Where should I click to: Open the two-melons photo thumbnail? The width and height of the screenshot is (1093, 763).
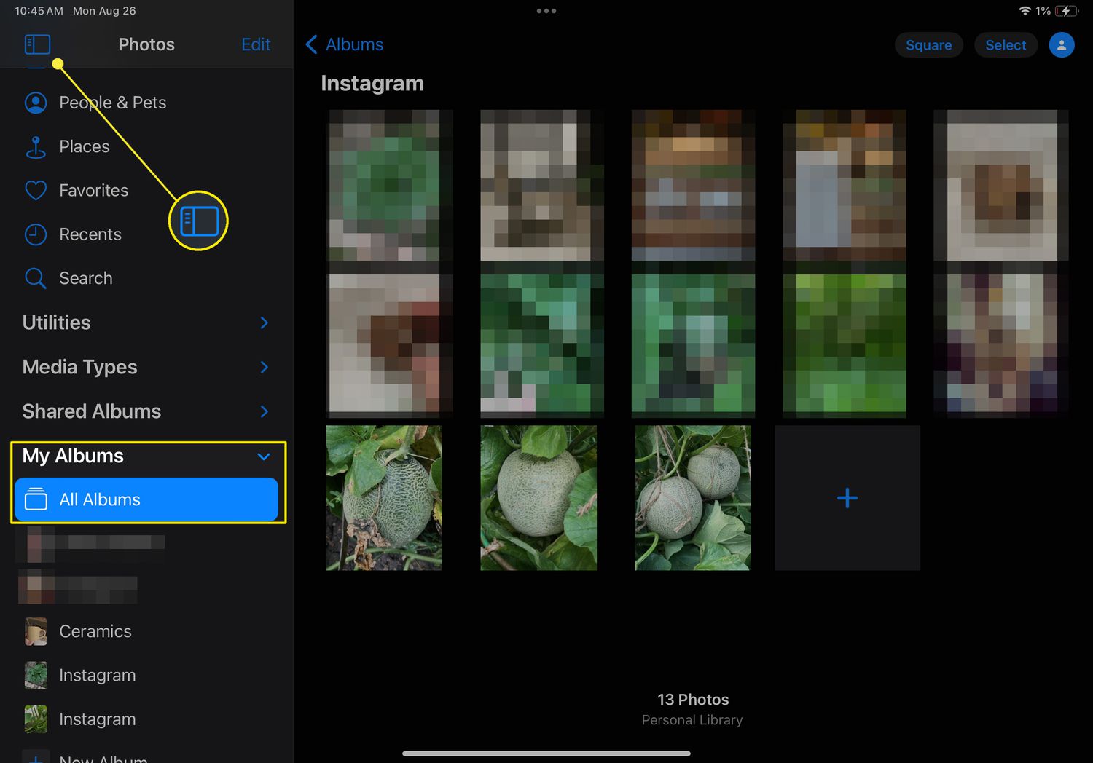coord(692,498)
